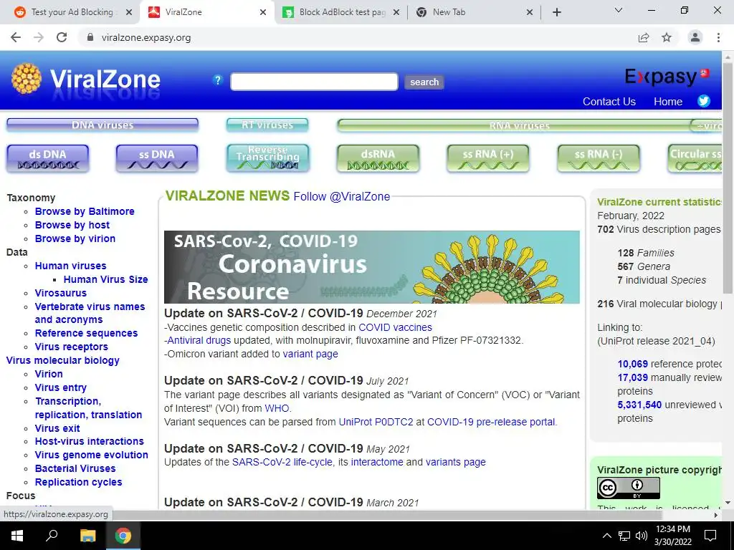
Task: Bookmark this page with the star icon
Action: tap(667, 37)
